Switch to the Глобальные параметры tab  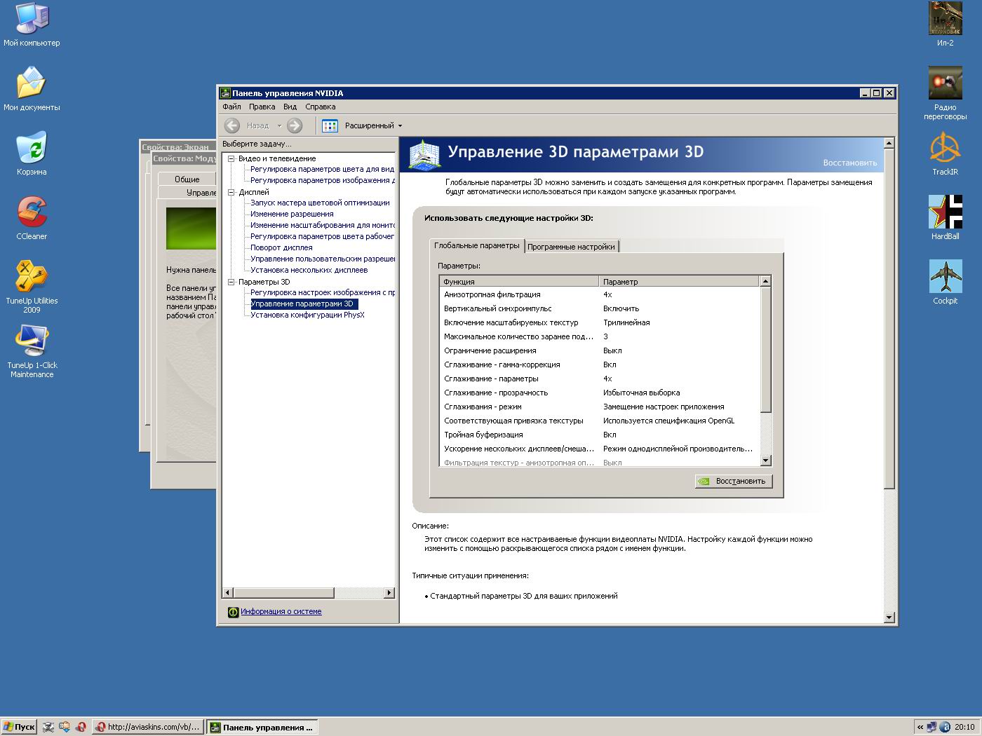point(477,245)
